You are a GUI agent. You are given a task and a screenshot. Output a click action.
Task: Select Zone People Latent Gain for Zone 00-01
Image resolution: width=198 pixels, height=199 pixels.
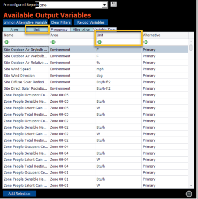pos(95,186)
